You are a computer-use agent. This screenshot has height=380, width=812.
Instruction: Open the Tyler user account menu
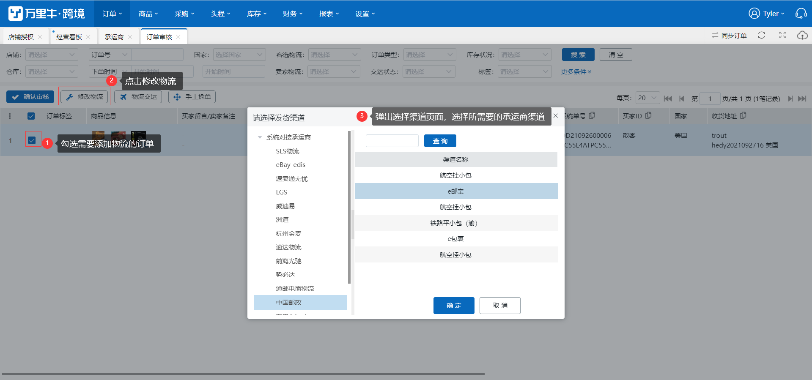tap(766, 14)
